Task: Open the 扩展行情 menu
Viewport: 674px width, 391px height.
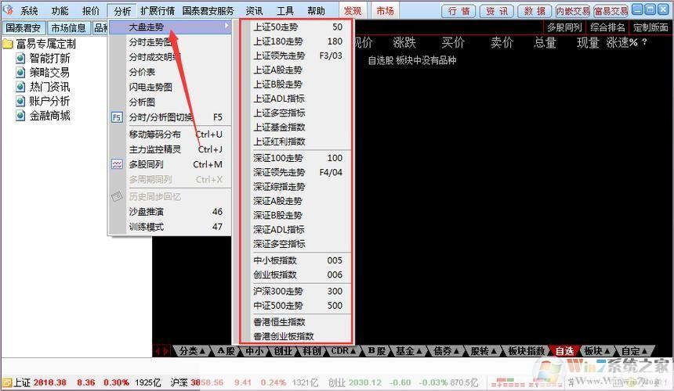Action: click(x=158, y=11)
